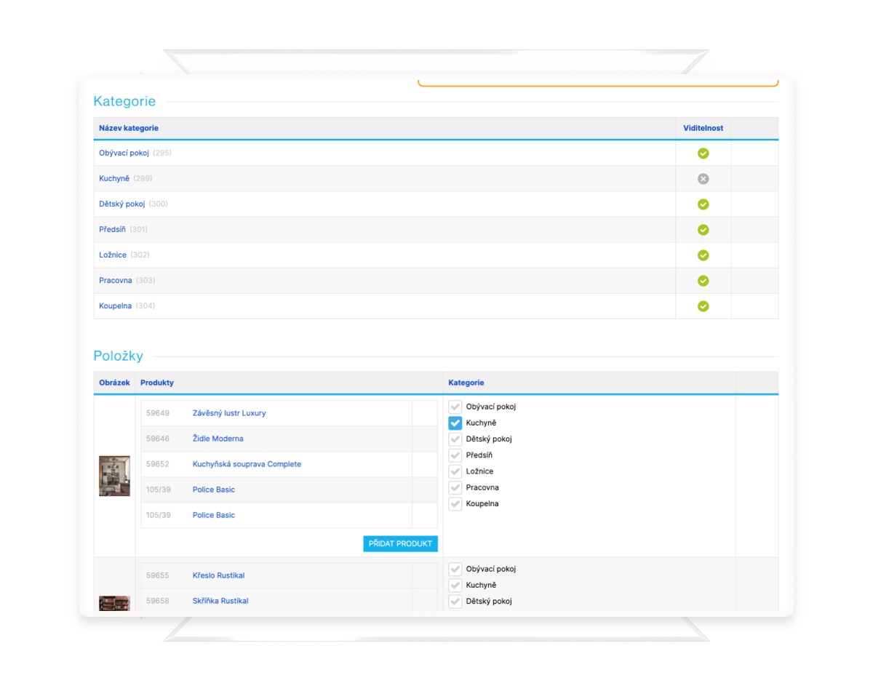Check Pracovna checkbox in first item
Viewport: 873px width, 691px height.
click(455, 488)
